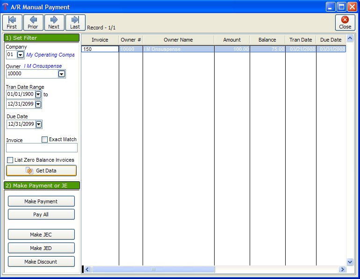The width and height of the screenshot is (360, 279).
Task: Click the Company code field showing 01
Action: (x=12, y=55)
